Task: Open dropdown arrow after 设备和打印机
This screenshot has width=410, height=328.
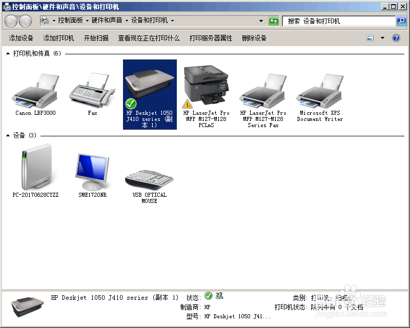Action: 172,20
